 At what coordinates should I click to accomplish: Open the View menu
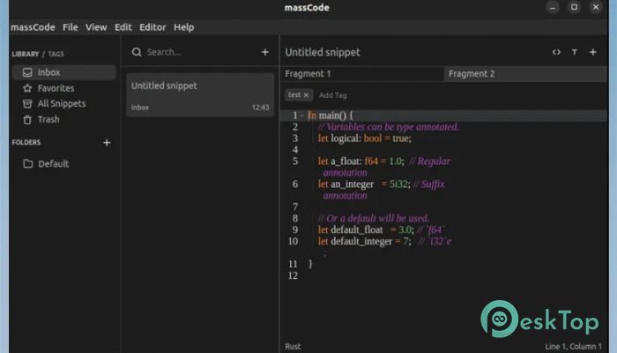point(96,27)
